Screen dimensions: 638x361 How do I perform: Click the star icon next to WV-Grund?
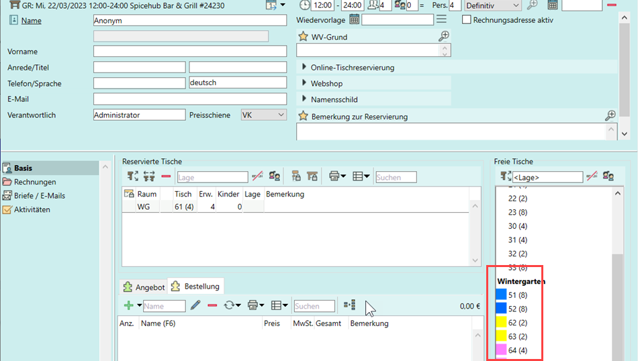point(303,37)
